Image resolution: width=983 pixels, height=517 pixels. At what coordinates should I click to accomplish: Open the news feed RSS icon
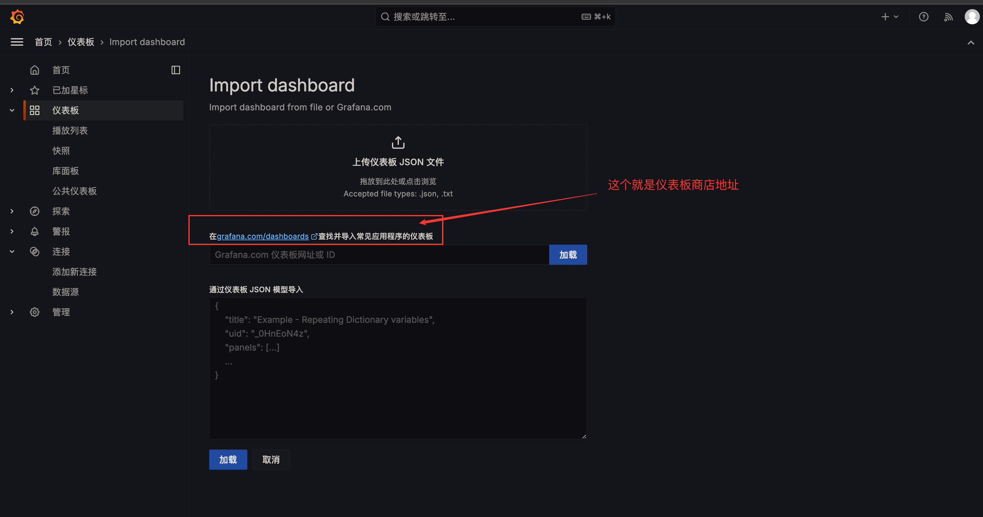point(948,17)
